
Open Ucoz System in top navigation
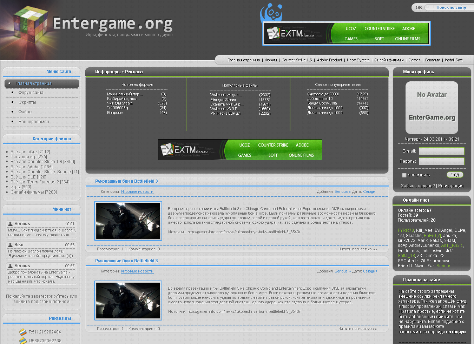coord(358,60)
